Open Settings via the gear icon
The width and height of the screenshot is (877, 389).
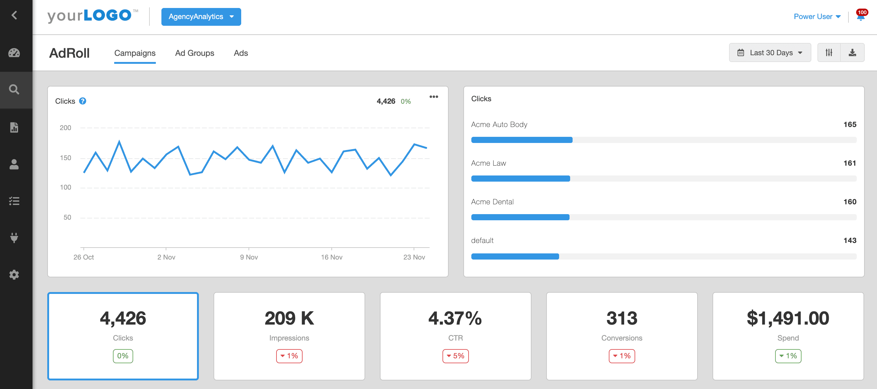[x=14, y=275]
